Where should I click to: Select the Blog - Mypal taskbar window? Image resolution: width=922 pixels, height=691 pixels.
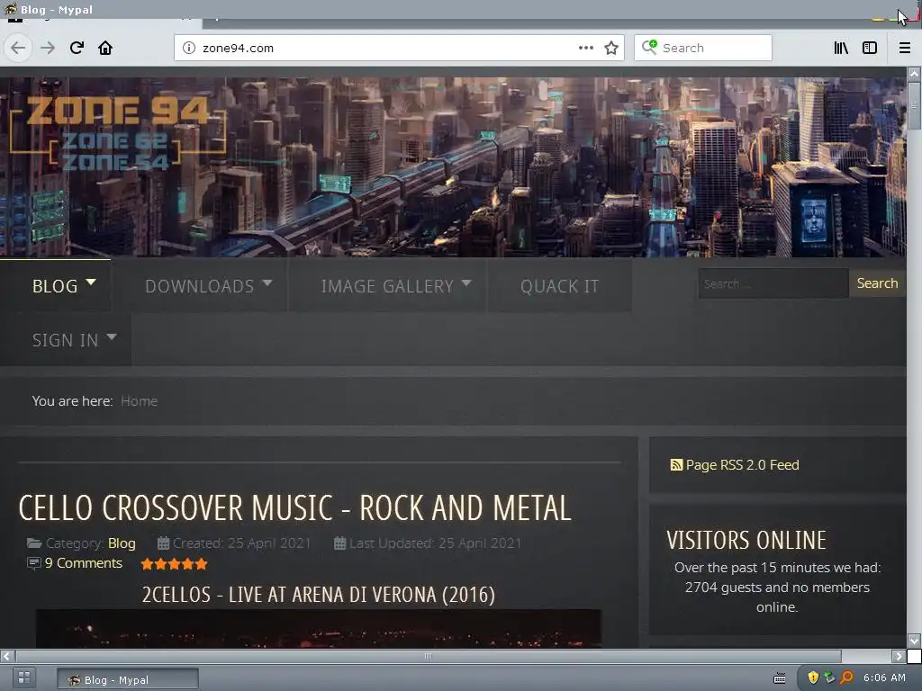pos(128,679)
